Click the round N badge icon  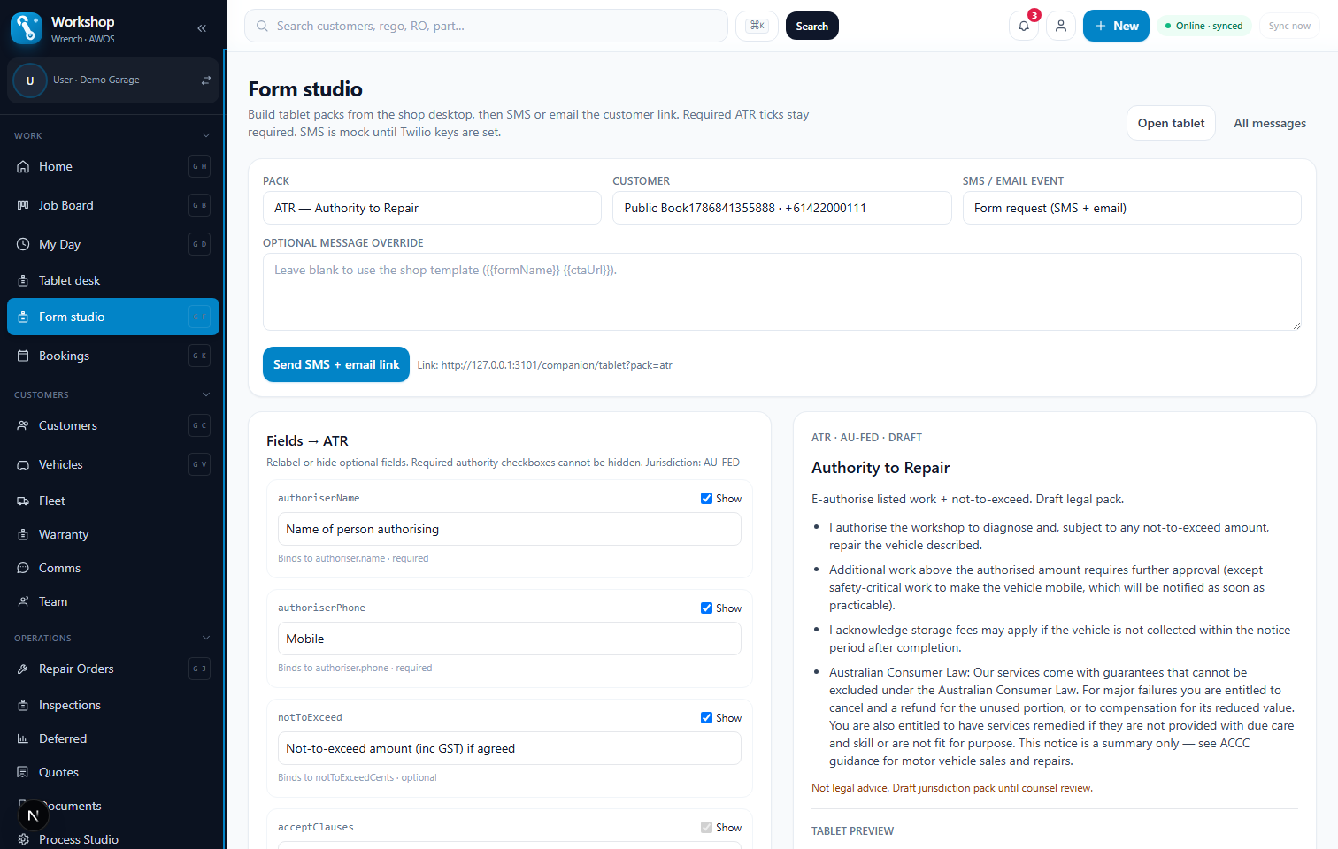(x=34, y=815)
